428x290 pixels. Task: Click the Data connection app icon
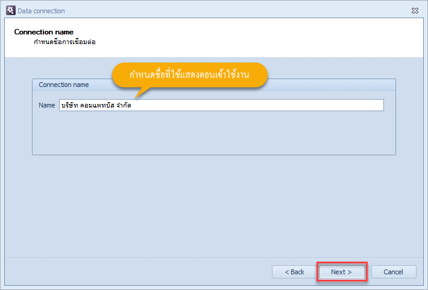pos(11,11)
